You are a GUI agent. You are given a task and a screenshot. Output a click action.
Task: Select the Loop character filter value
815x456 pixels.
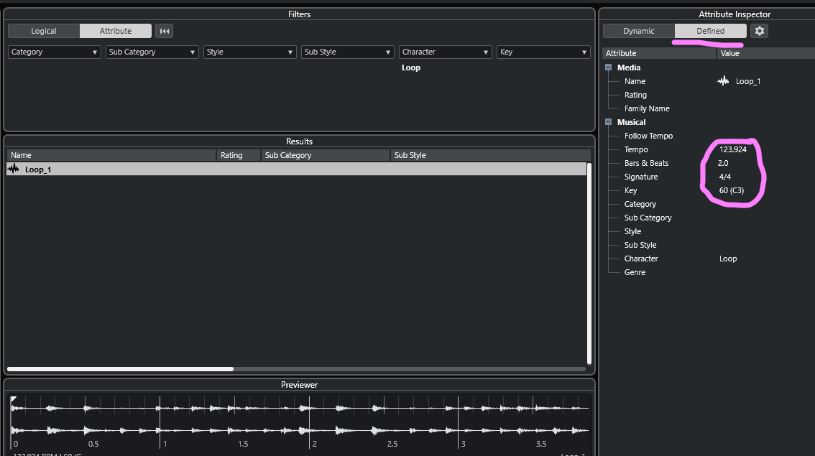(411, 68)
